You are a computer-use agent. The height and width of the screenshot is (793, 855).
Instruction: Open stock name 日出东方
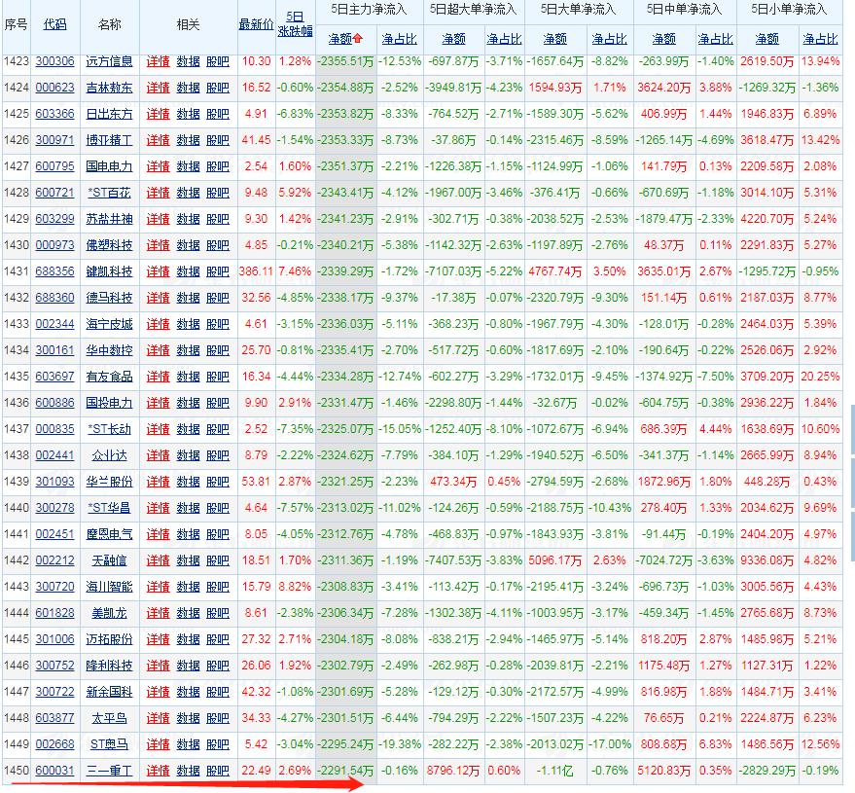pyautogui.click(x=109, y=114)
